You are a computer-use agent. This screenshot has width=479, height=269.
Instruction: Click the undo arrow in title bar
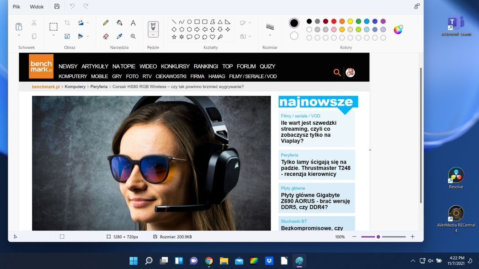pyautogui.click(x=72, y=6)
